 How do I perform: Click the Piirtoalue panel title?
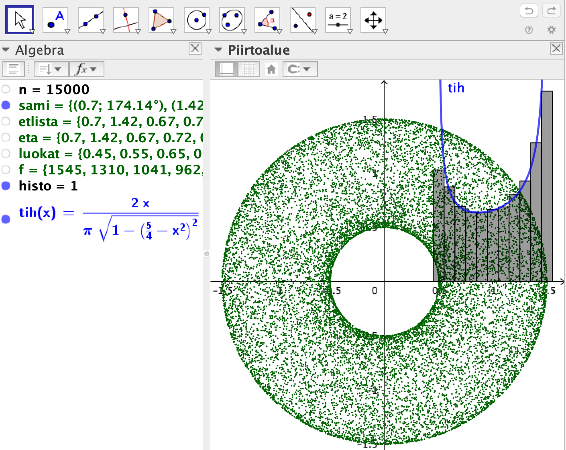pyautogui.click(x=259, y=50)
